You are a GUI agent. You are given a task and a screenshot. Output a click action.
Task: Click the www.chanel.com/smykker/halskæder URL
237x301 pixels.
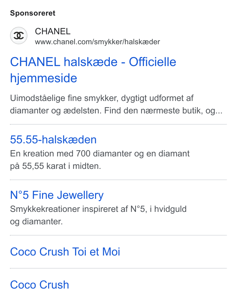(97, 42)
